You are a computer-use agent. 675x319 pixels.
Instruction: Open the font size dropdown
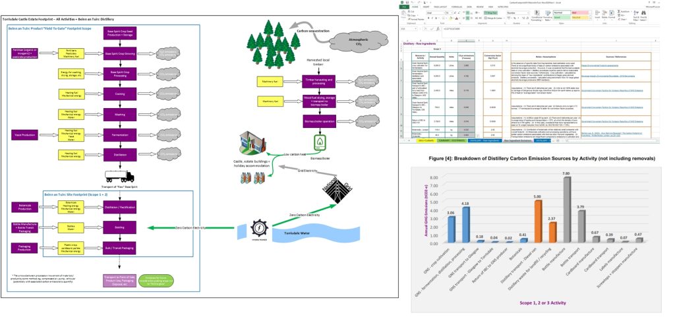[x=452, y=13]
